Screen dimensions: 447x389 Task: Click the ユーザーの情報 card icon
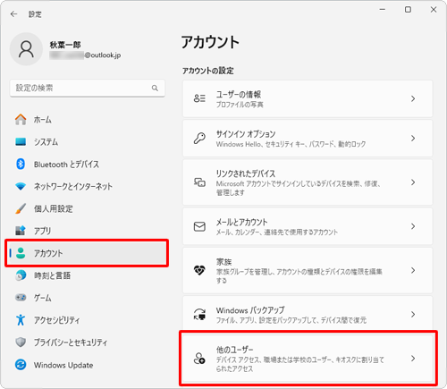tap(199, 98)
